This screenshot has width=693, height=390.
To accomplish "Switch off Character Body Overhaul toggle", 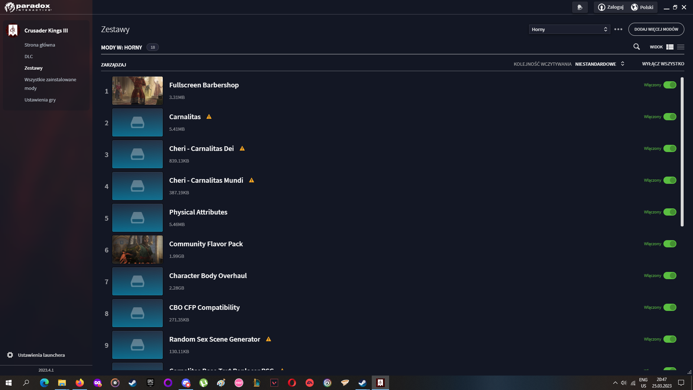I will point(670,276).
